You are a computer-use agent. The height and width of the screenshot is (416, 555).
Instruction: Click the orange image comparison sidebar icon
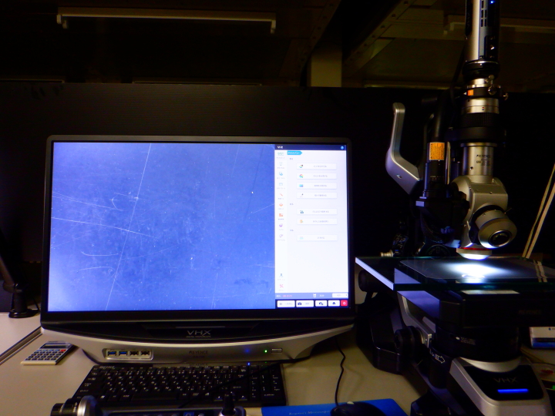281,215
